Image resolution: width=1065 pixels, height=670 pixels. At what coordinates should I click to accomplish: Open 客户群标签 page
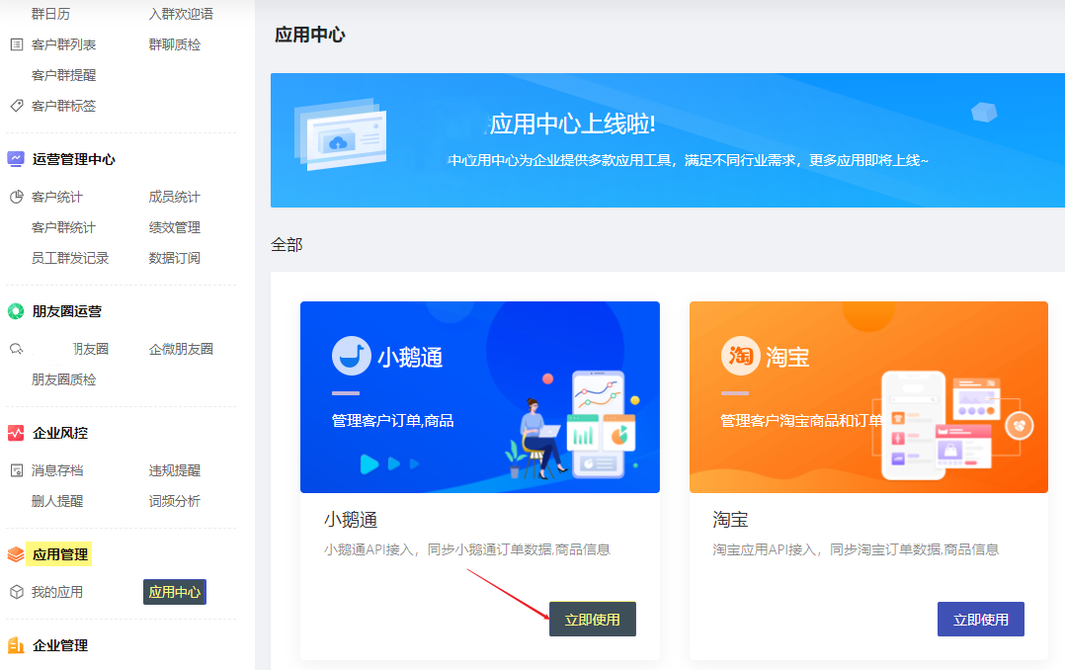click(x=64, y=106)
